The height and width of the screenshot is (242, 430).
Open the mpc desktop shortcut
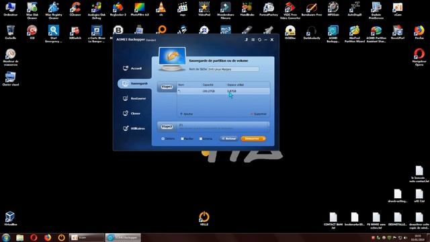tap(183, 9)
